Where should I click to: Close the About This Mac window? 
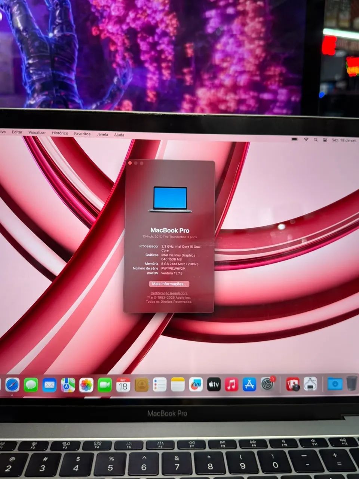[x=130, y=163]
